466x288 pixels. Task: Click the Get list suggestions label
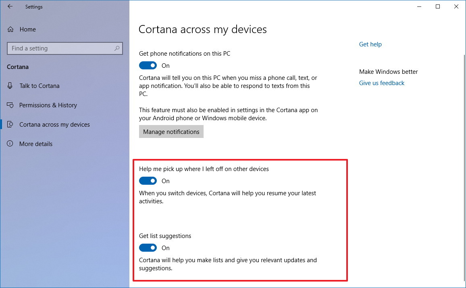165,236
